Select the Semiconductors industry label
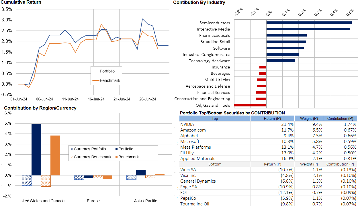Image resolution: width=358 pixels, height=206 pixels. coord(215,23)
